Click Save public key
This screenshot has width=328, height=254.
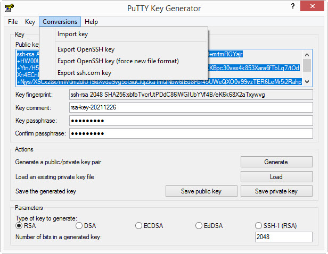click(201, 191)
